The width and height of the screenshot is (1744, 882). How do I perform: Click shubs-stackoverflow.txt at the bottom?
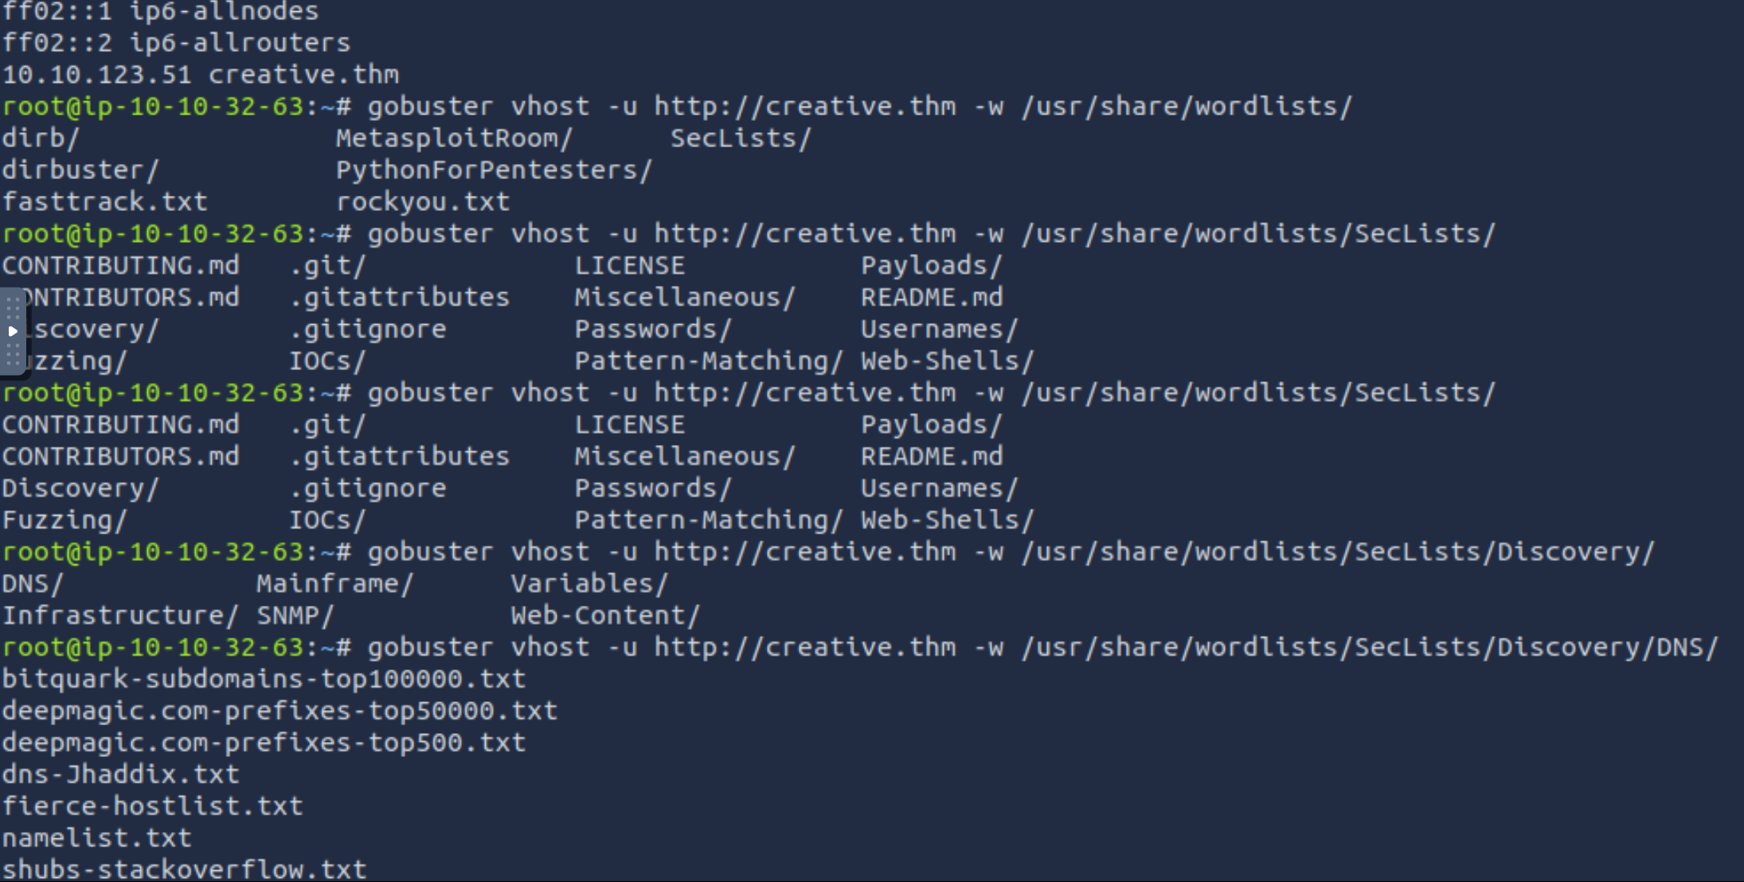[x=184, y=868]
